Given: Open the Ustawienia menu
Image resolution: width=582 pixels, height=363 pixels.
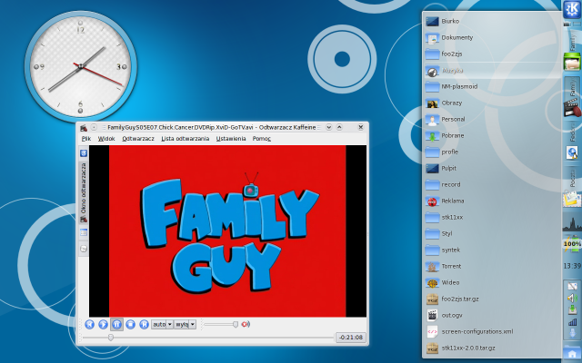Looking at the screenshot, I should [x=231, y=139].
